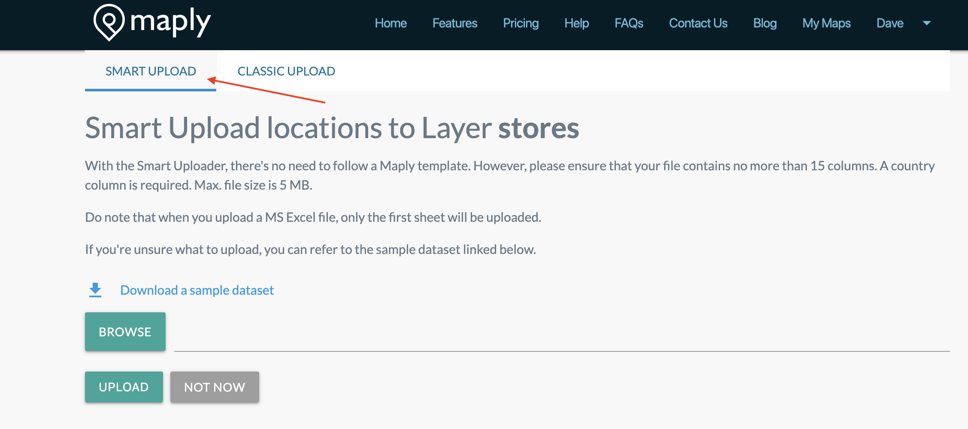Screen dimensions: 968x429
Task: Select the Smart Upload tab
Action: coord(151,71)
